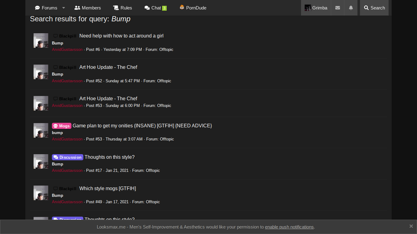Click the 'Jan 17, 2021' date text
417x234 pixels.
pos(117,202)
